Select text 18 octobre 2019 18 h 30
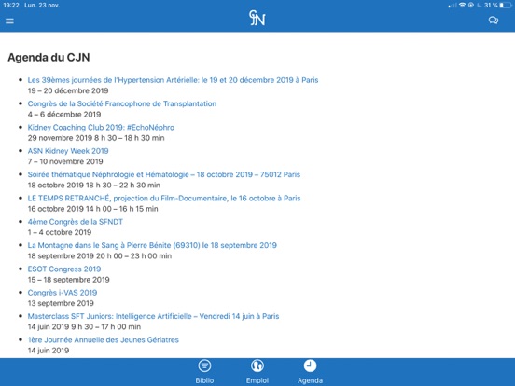The image size is (515, 386). pos(70,186)
